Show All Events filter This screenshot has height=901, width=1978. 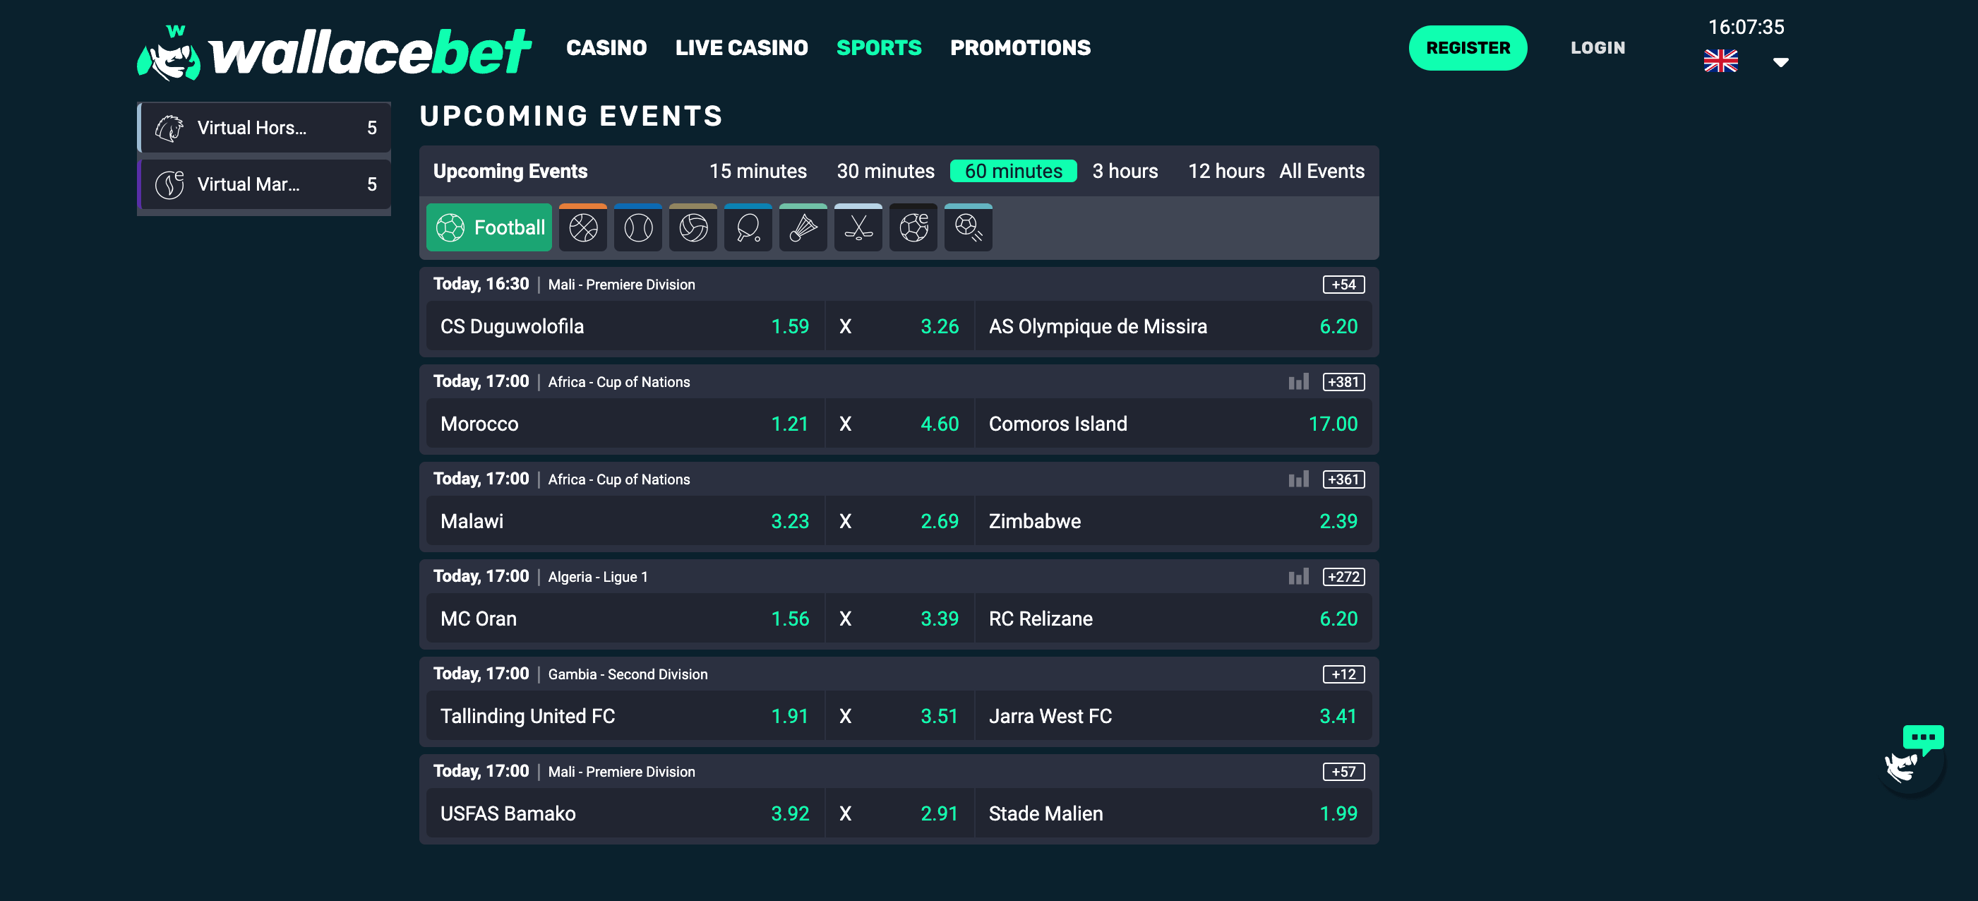(x=1321, y=172)
